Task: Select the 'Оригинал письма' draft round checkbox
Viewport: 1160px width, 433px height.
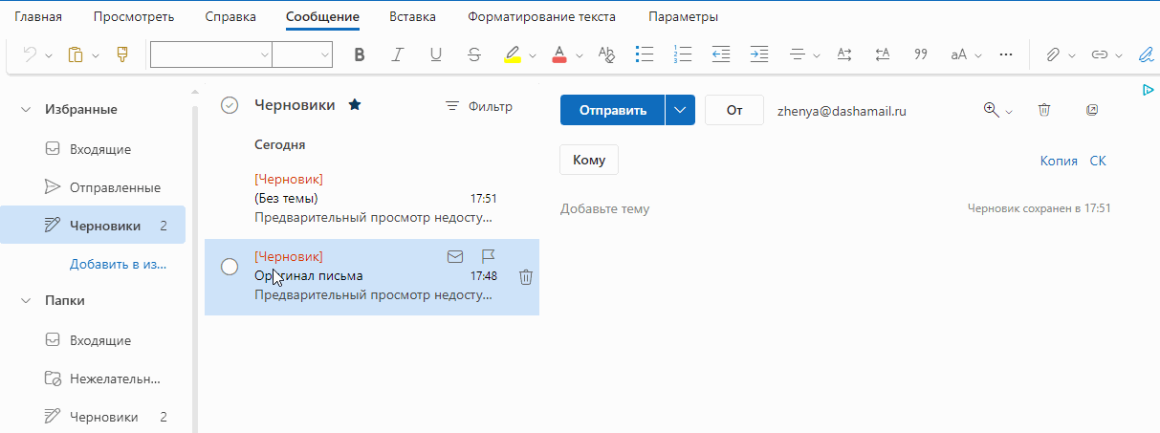Action: [230, 267]
